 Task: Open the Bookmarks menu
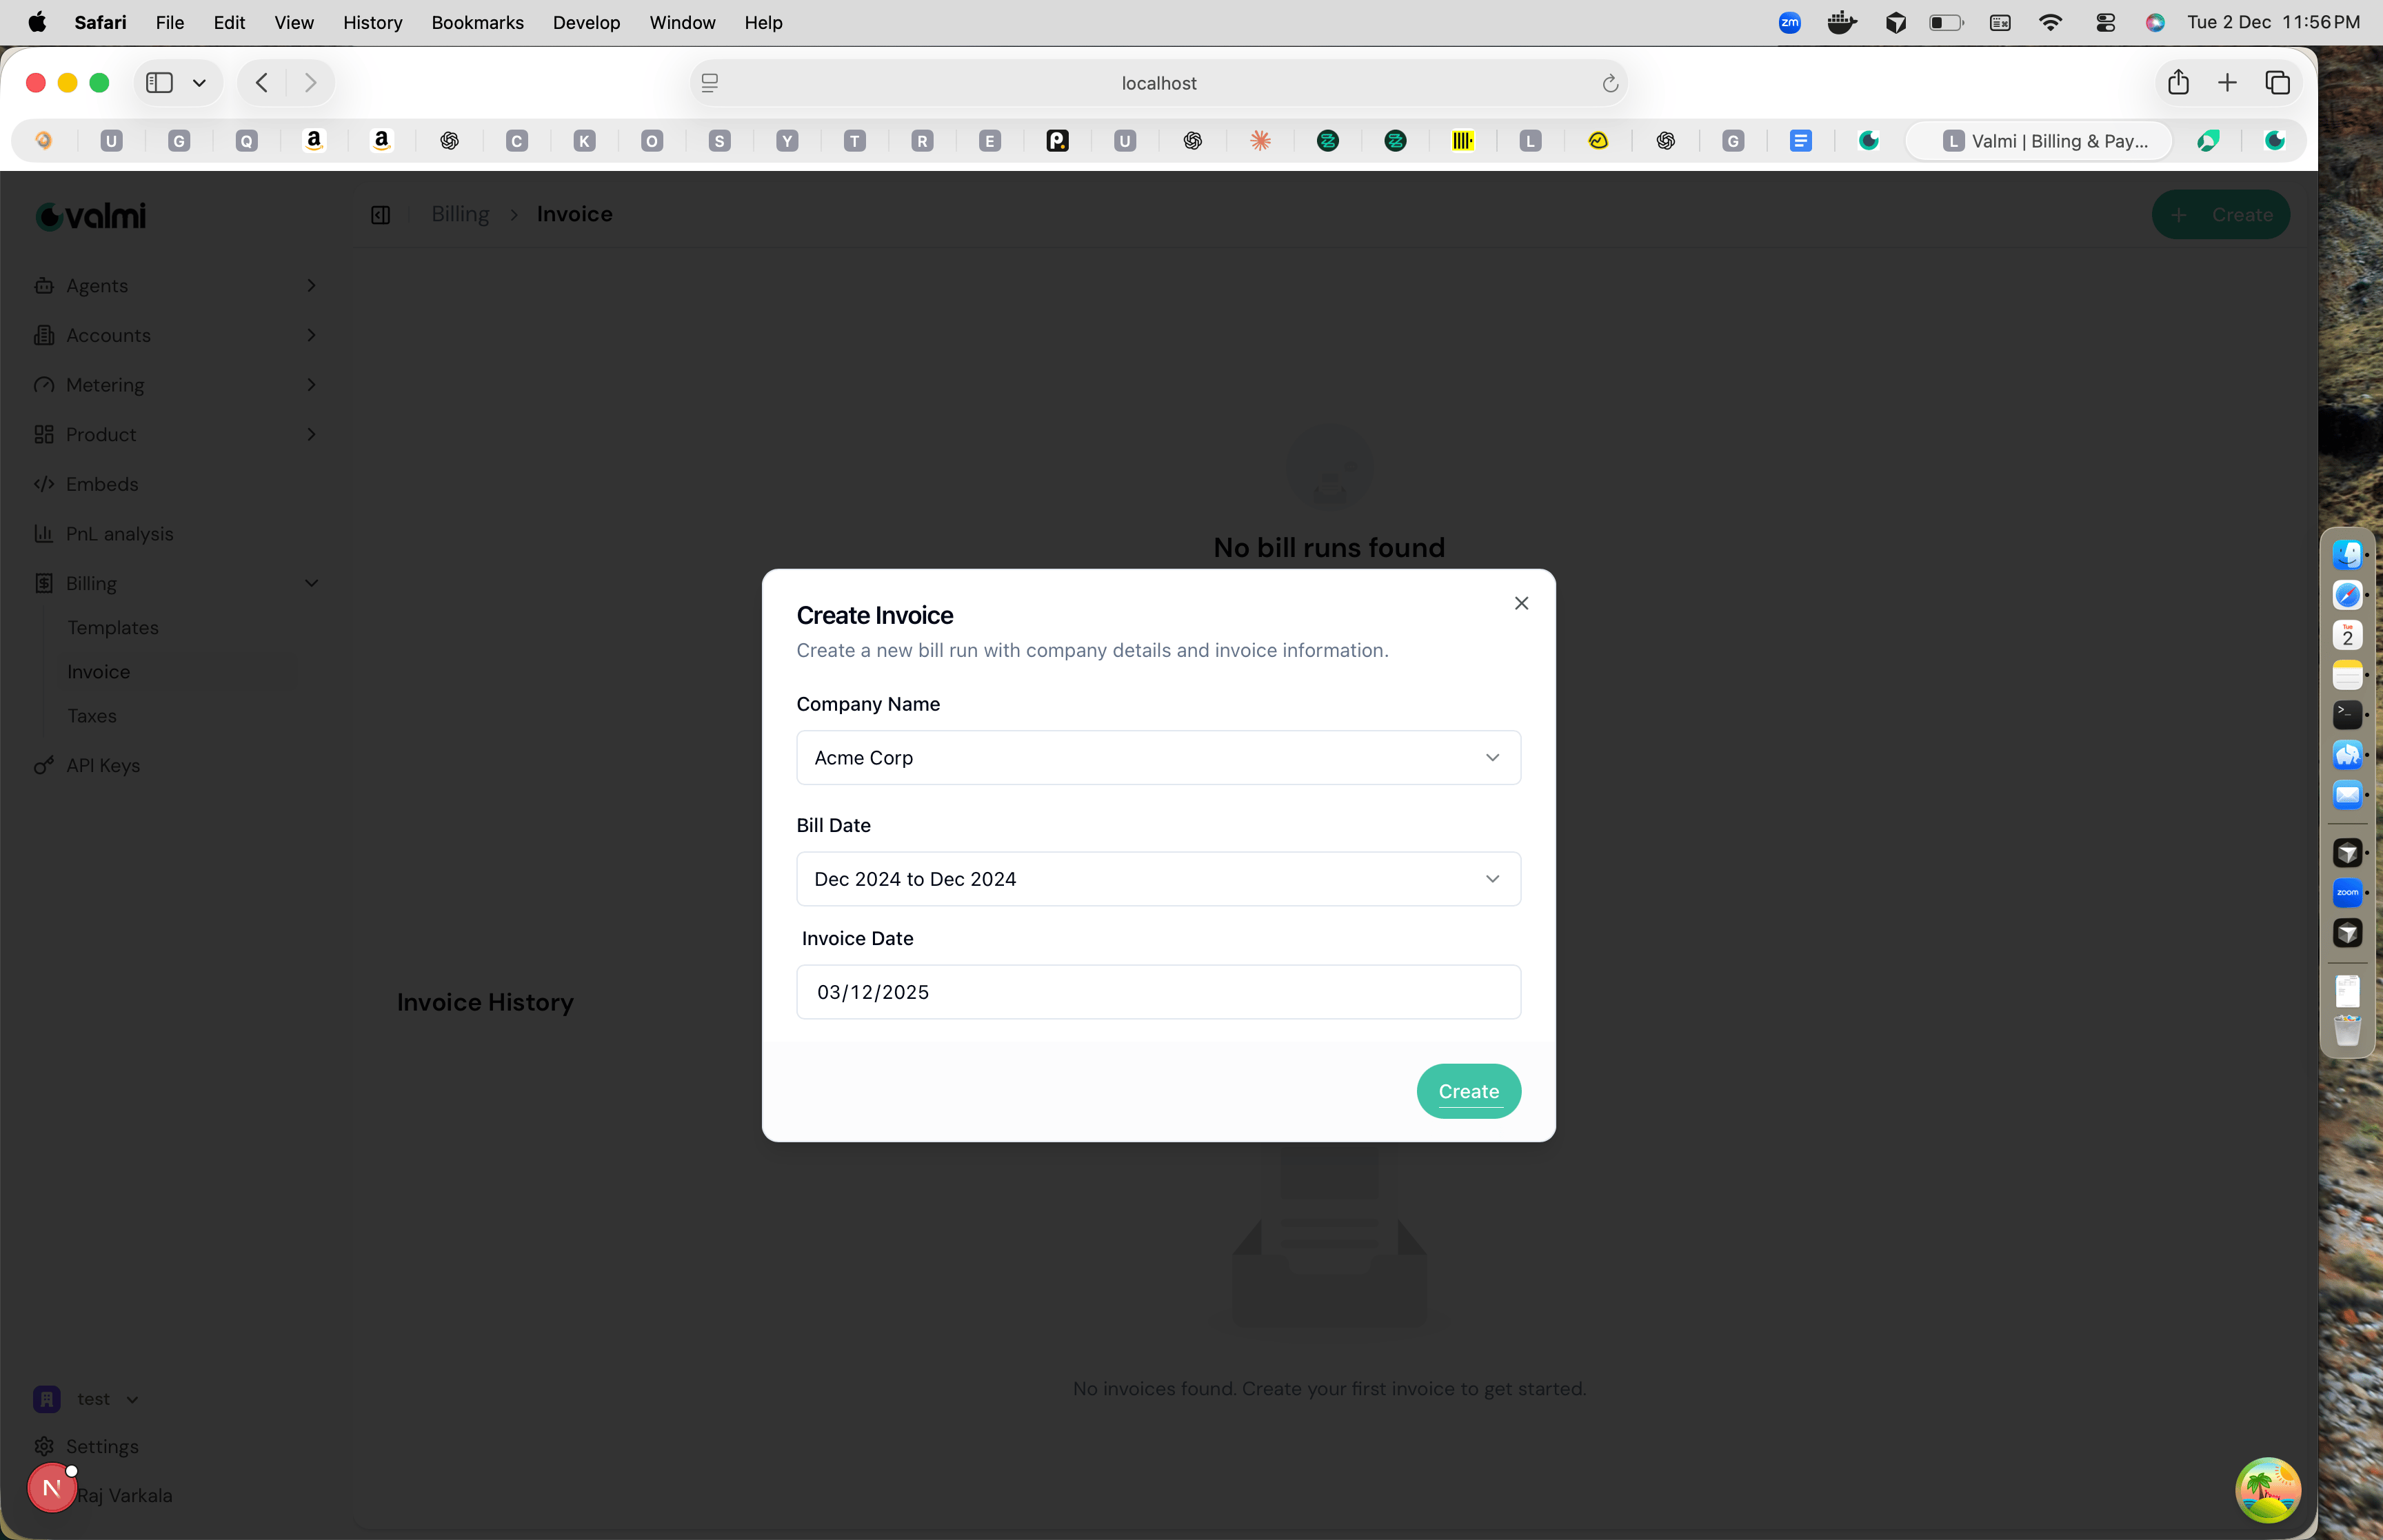click(x=477, y=22)
